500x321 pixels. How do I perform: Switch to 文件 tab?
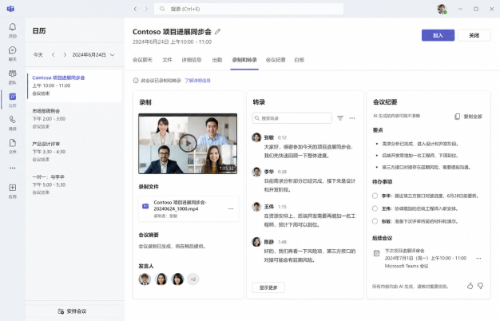167,60
